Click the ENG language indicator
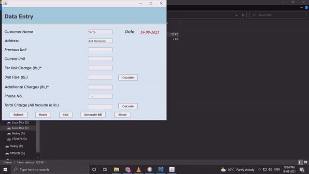Viewport: 309px width, 174px height. click(277, 170)
